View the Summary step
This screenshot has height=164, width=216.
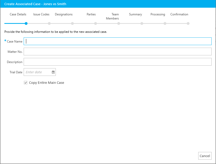click(136, 14)
